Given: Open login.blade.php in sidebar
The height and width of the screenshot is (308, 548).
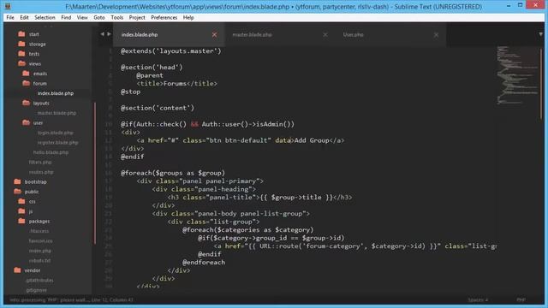Looking at the screenshot, I should click(x=55, y=133).
